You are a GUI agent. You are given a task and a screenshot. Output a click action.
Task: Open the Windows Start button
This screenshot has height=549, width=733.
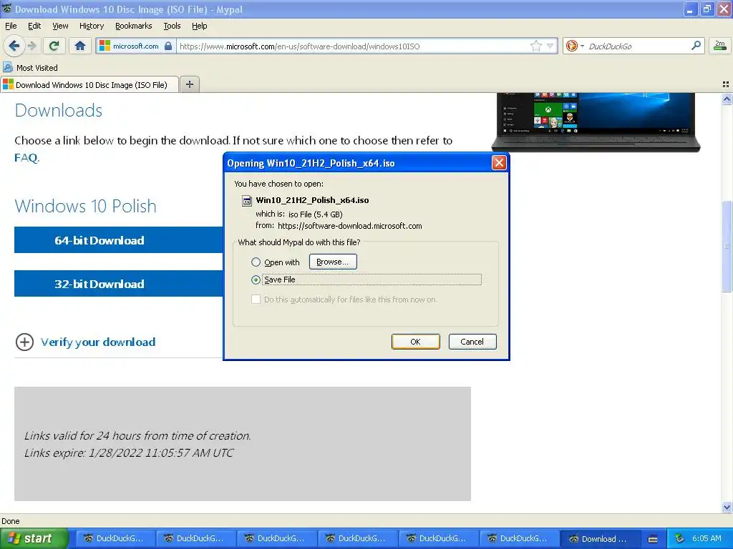(34, 538)
